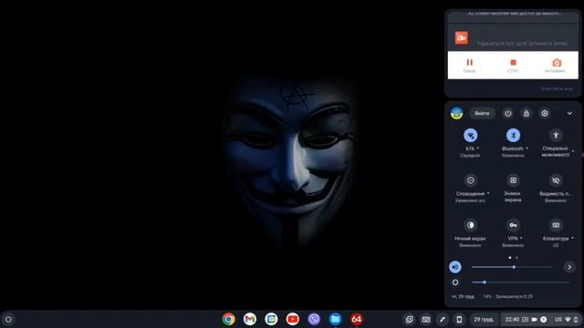584x328 pixels.
Task: Toggle the VPN key button
Action: (x=513, y=225)
